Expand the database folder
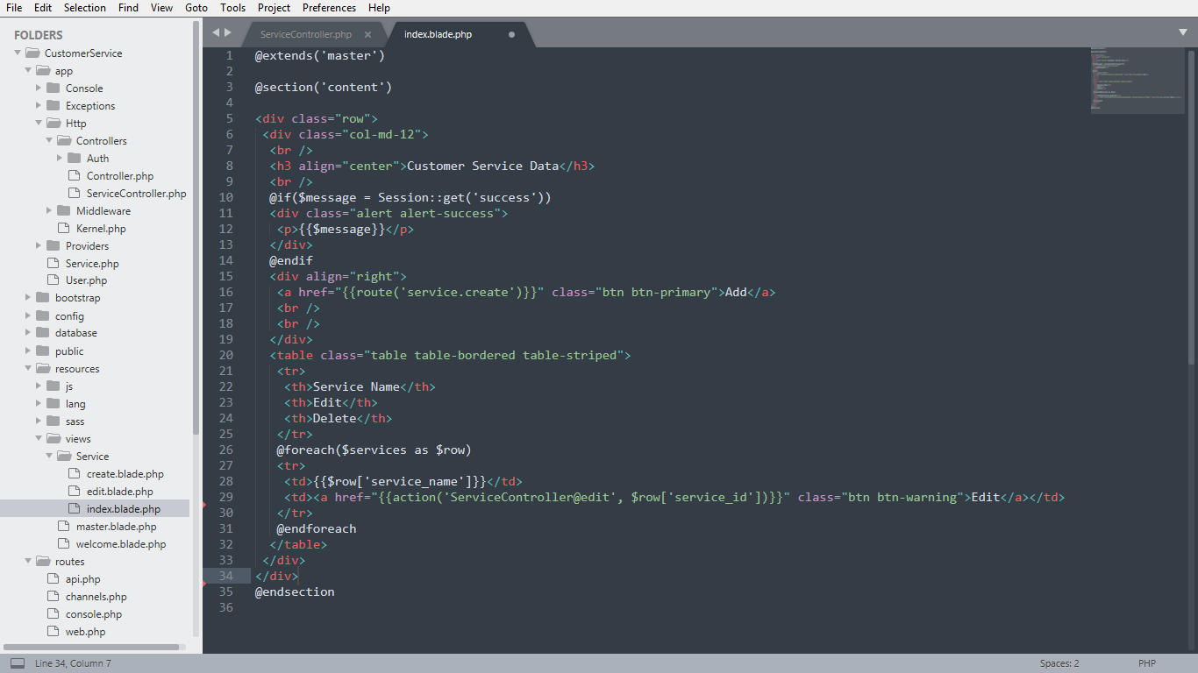 28,333
